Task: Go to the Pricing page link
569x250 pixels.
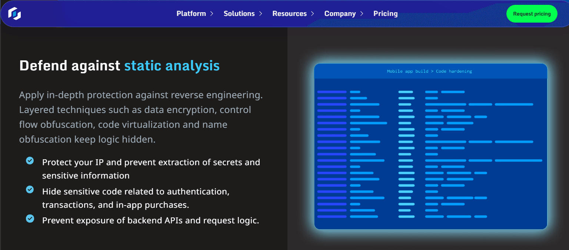Action: pos(386,14)
